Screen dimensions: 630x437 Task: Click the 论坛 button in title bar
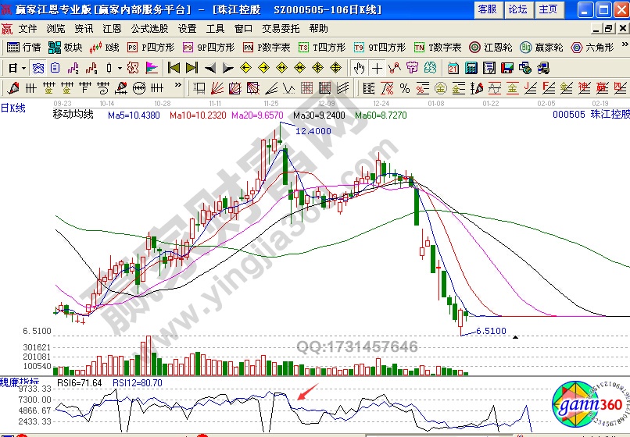tap(518, 9)
